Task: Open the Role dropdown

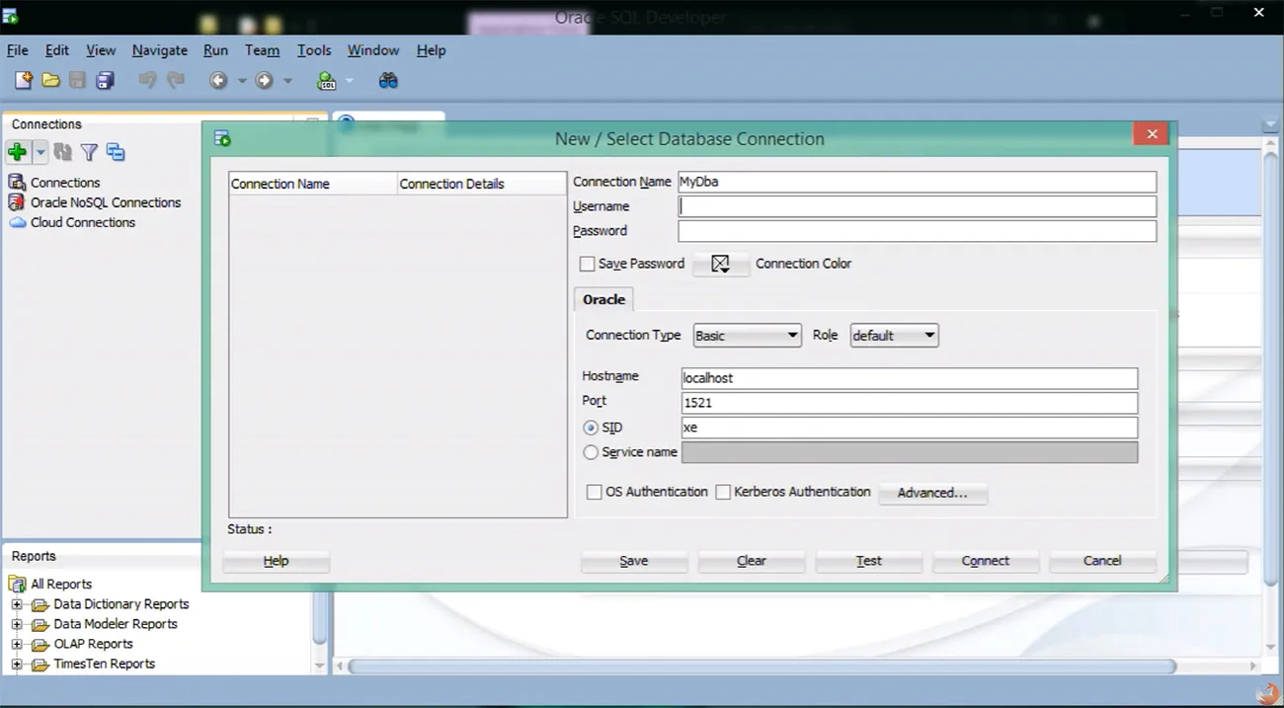Action: click(894, 336)
